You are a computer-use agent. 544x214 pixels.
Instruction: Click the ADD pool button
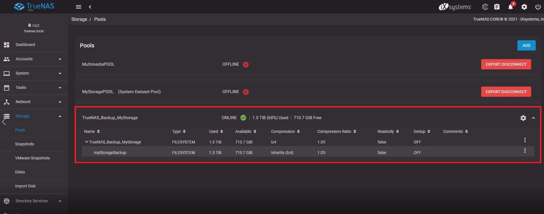click(526, 45)
